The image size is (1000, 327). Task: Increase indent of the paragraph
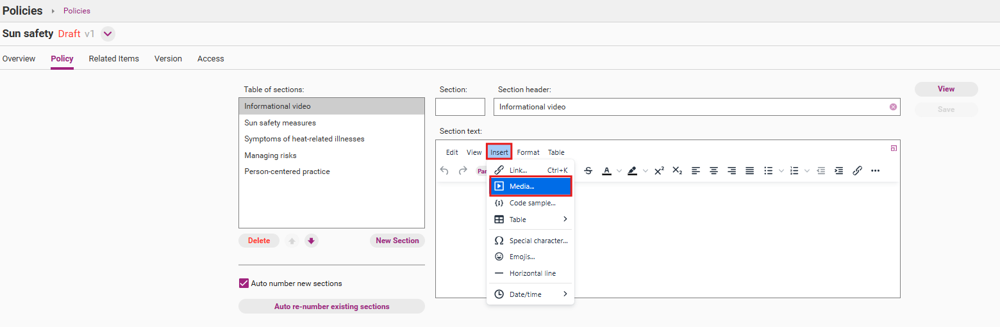(x=838, y=171)
